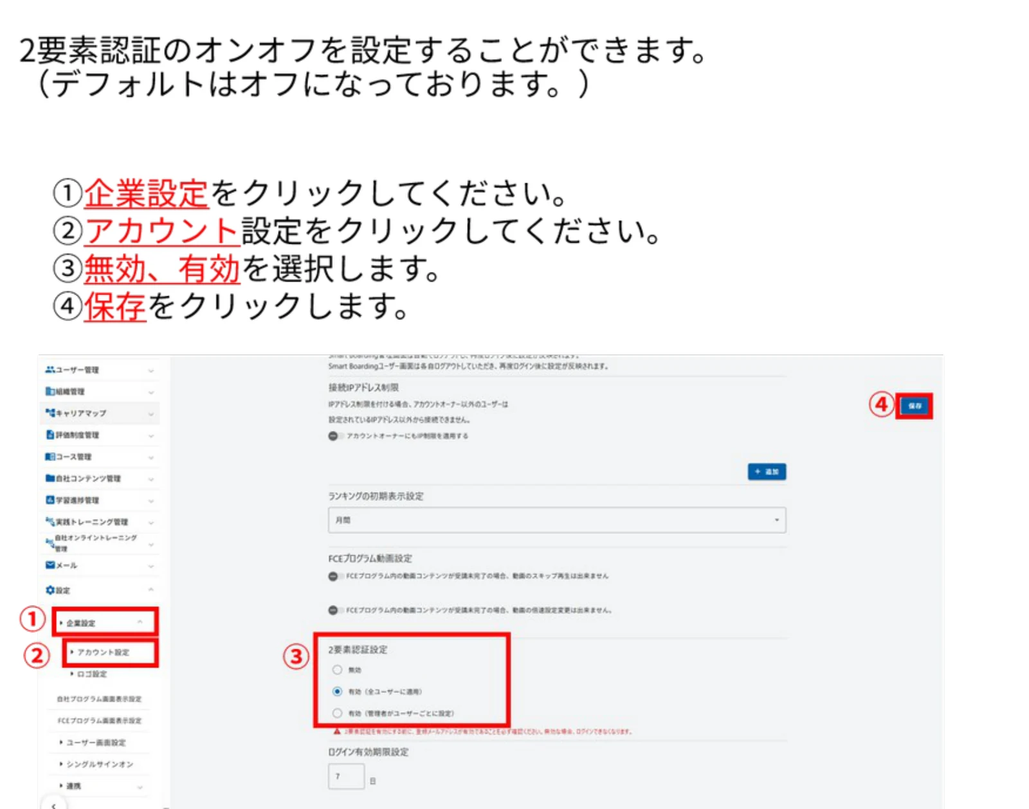Viewport: 1029px width, 809px height.
Task: Click the blue 保存 button
Action: [914, 406]
